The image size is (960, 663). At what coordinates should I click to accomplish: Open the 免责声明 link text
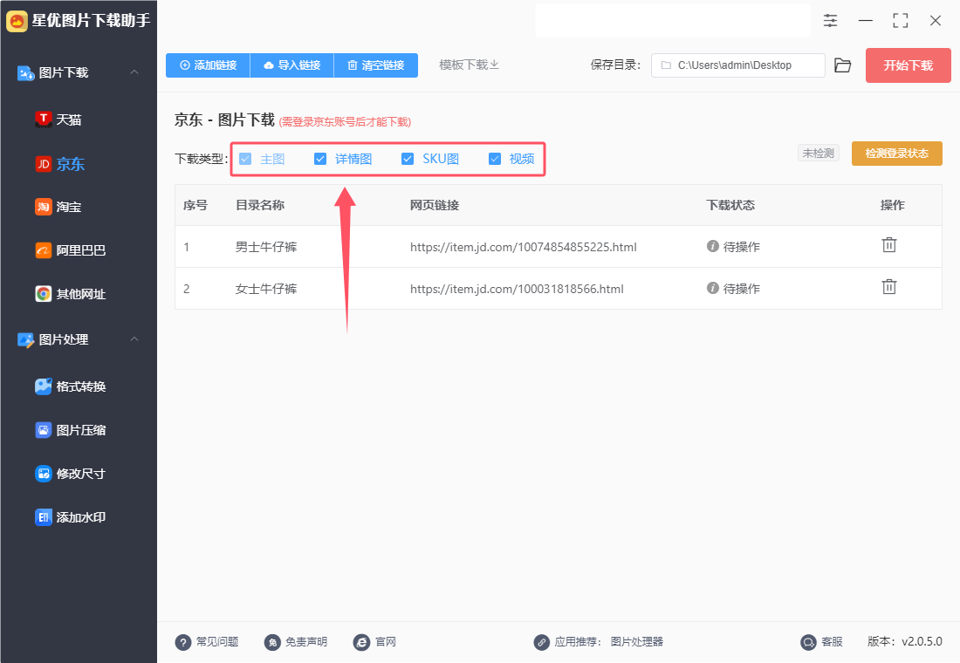pos(306,642)
